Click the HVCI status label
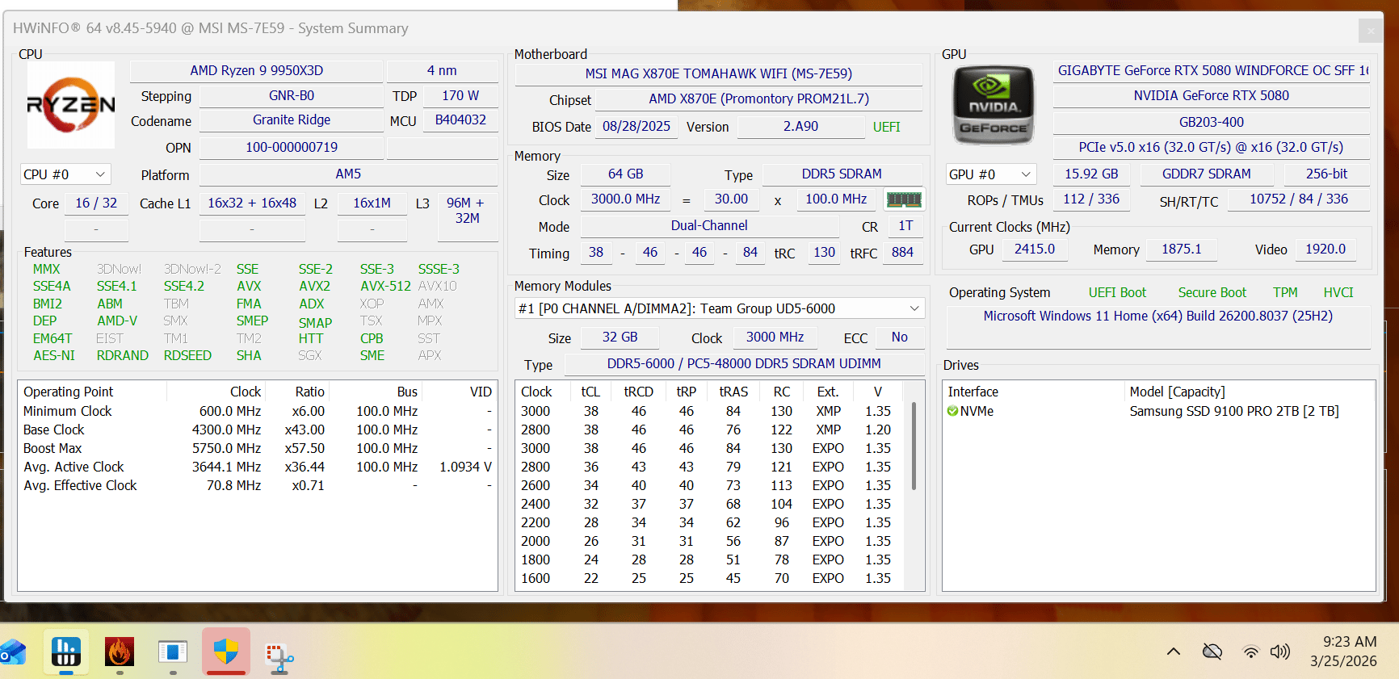1399x679 pixels. (1338, 293)
